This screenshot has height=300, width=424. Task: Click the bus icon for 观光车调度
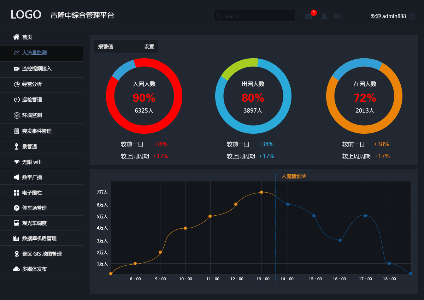point(17,223)
